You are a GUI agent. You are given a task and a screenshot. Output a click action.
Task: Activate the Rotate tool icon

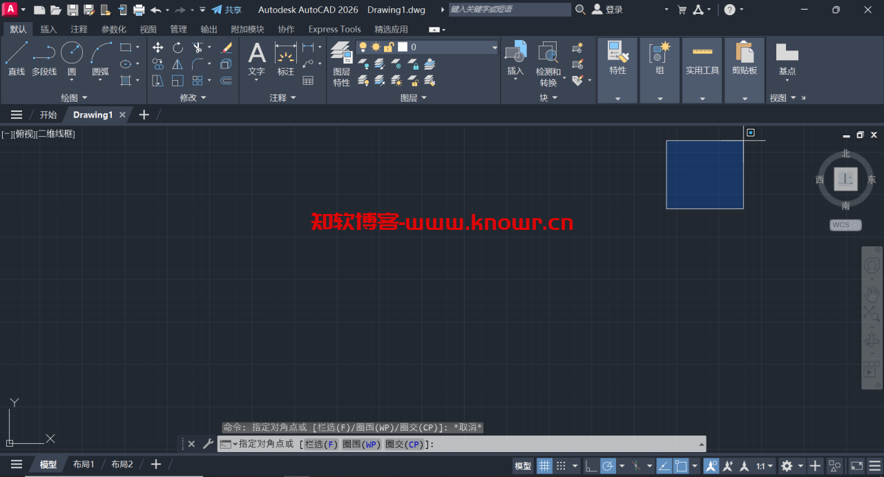pyautogui.click(x=178, y=48)
